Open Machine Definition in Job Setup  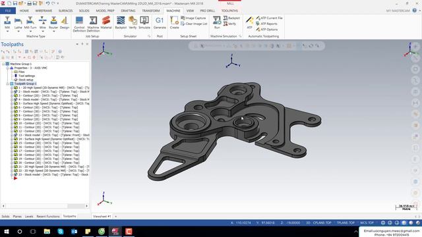coord(93,24)
